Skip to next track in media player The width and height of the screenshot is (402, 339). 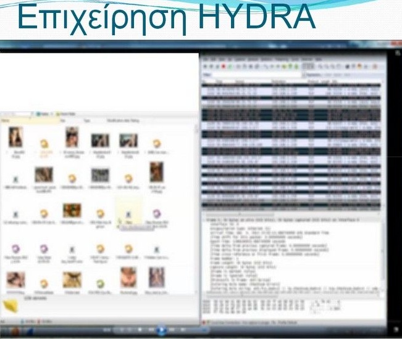click(x=172, y=330)
